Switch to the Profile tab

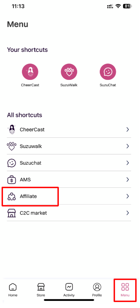tap(97, 290)
